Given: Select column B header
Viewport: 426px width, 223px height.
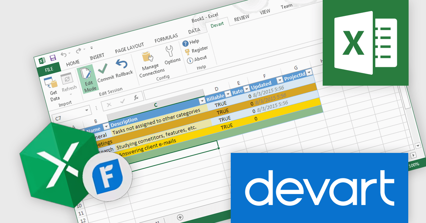Looking at the screenshot, I should [95, 121].
